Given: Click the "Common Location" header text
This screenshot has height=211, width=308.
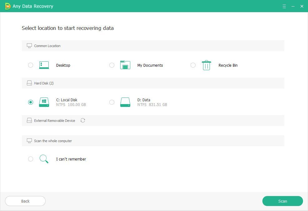Looking at the screenshot, I should [x=47, y=46].
